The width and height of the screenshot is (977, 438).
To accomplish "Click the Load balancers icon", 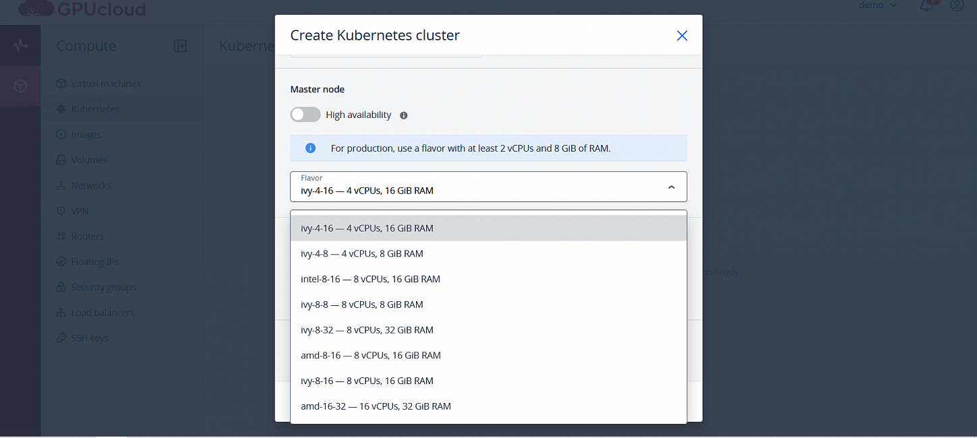I will pyautogui.click(x=61, y=313).
